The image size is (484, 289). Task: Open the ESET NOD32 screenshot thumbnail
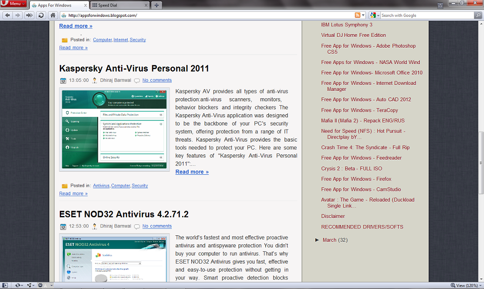click(114, 258)
